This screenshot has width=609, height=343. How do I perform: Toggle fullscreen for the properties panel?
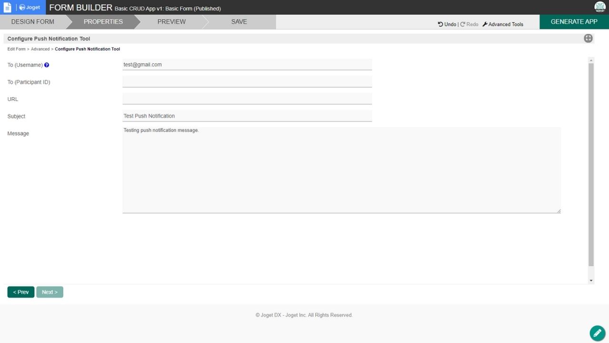588,39
